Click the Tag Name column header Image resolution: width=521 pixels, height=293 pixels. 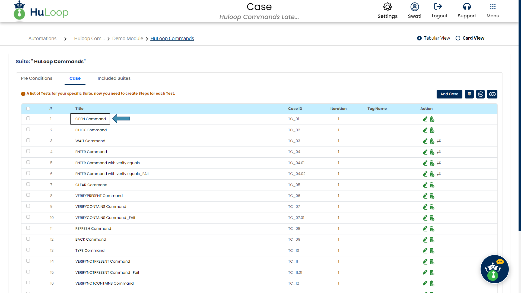[x=377, y=109]
